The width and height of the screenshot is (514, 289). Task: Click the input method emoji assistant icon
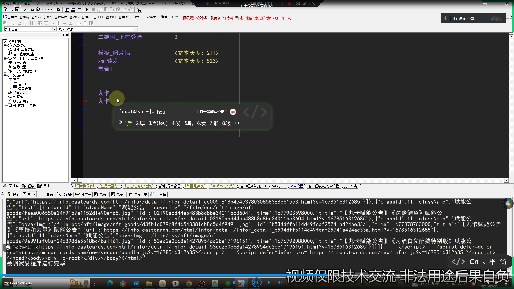coord(233,112)
